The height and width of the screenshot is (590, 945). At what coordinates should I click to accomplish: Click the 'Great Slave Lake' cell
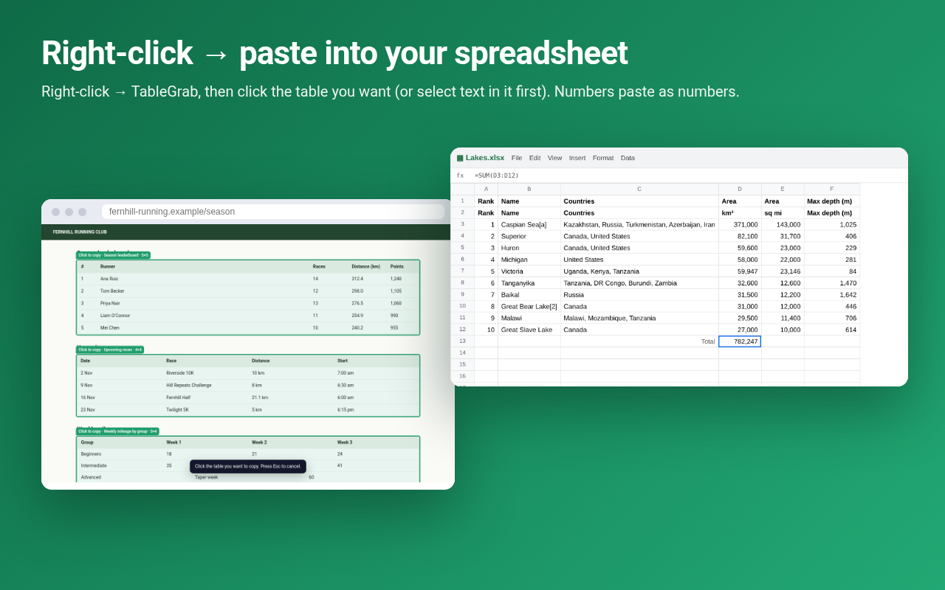tap(529, 330)
